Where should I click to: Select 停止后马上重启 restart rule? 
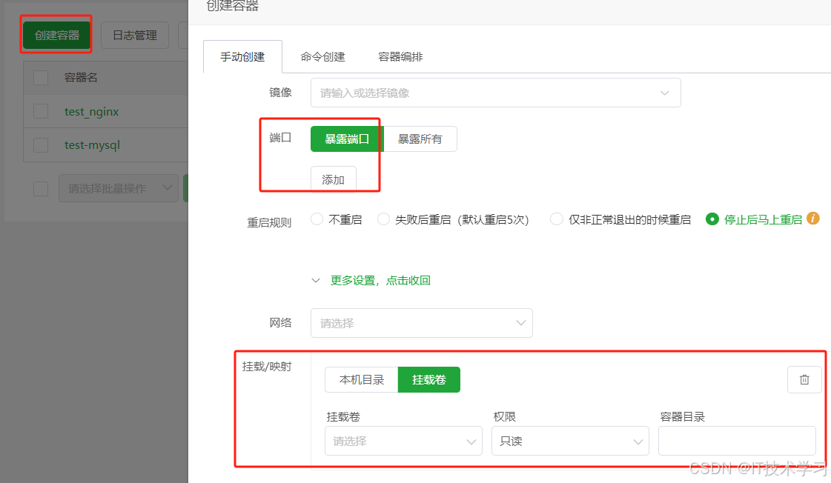(x=754, y=219)
